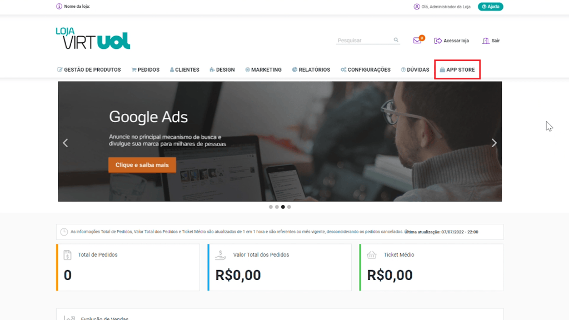
Task: Click the search magnifier icon
Action: 396,40
